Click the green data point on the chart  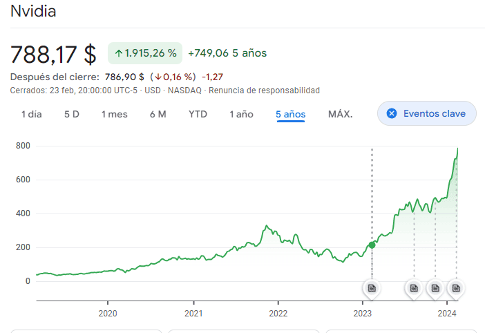coord(372,245)
